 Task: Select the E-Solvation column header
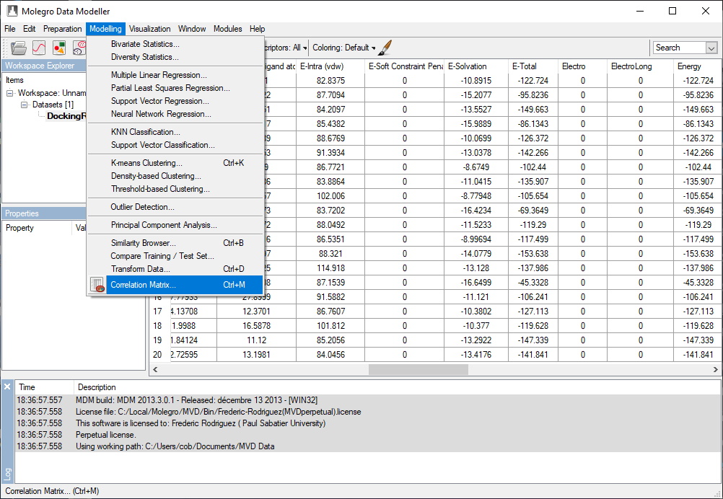476,66
